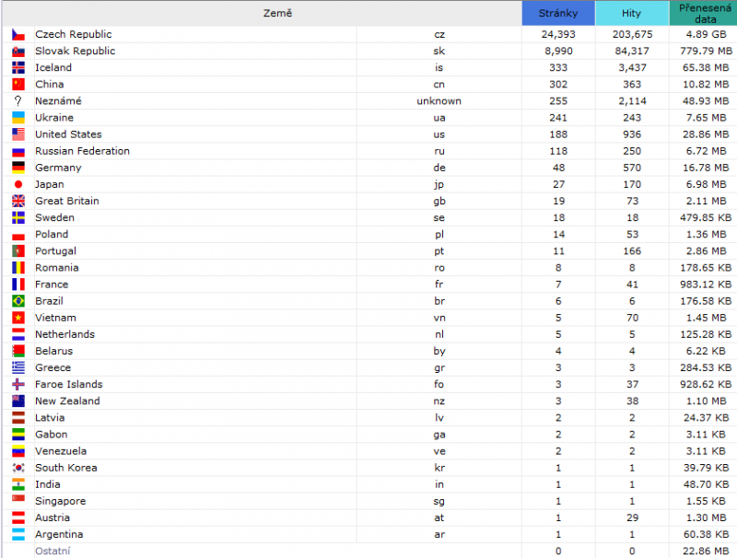Click the China flag icon

click(18, 84)
